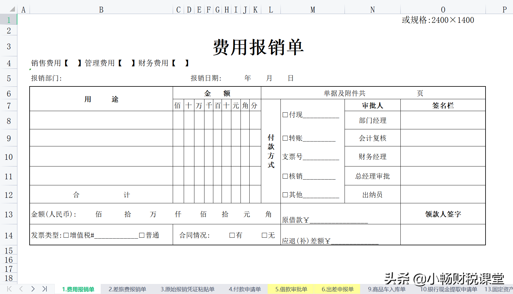Check the 核销 payment checkbox
513x294 pixels.
pos(285,176)
